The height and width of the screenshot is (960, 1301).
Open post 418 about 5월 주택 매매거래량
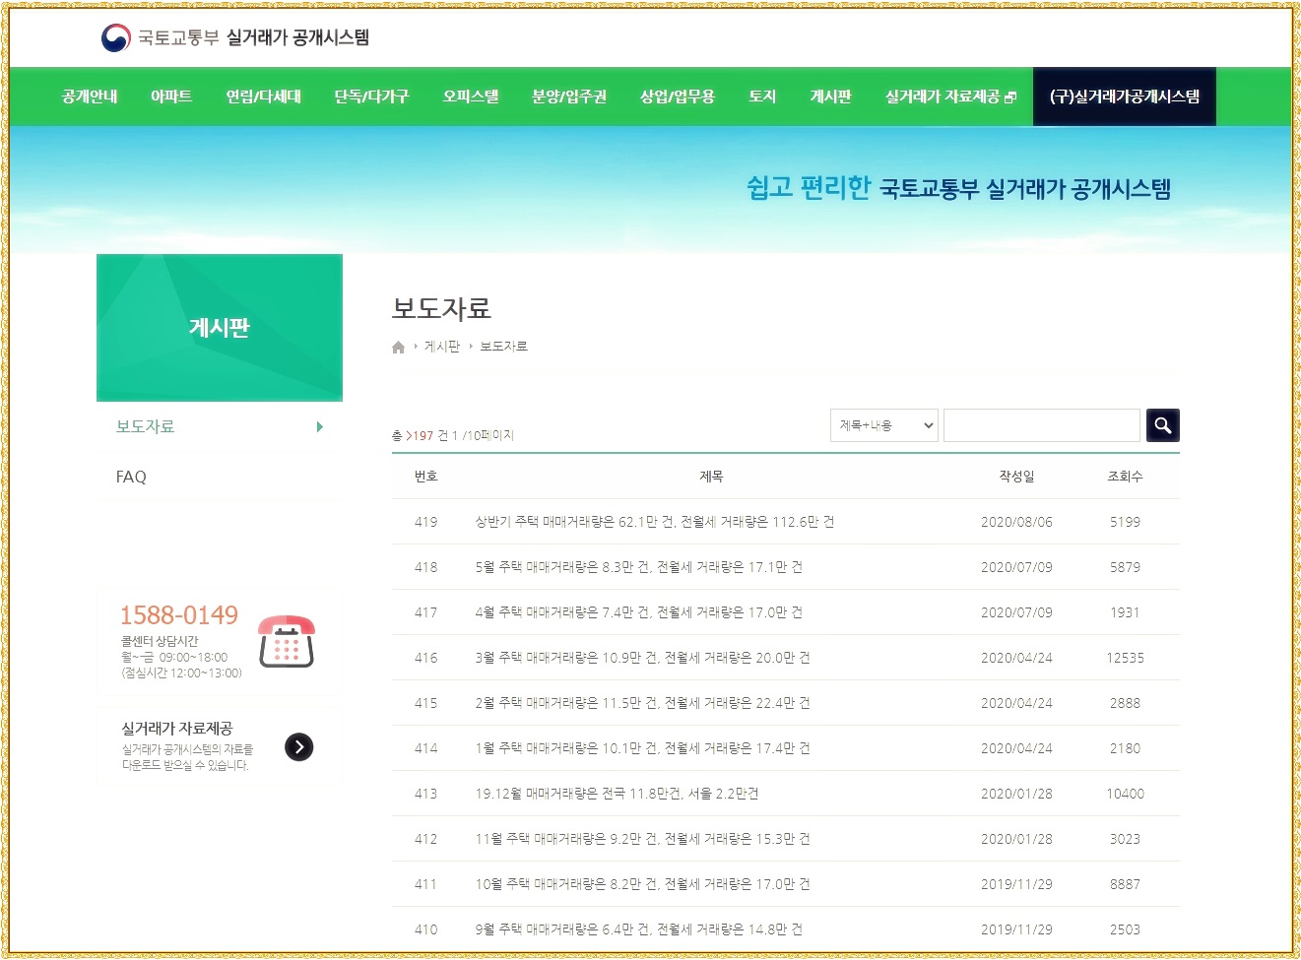pyautogui.click(x=639, y=567)
